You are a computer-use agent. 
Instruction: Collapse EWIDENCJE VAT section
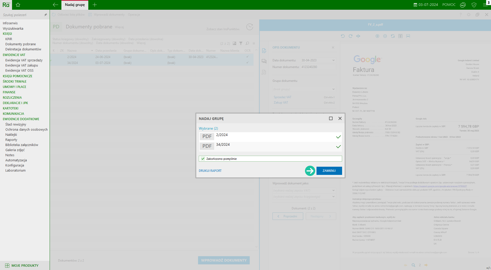pyautogui.click(x=14, y=55)
